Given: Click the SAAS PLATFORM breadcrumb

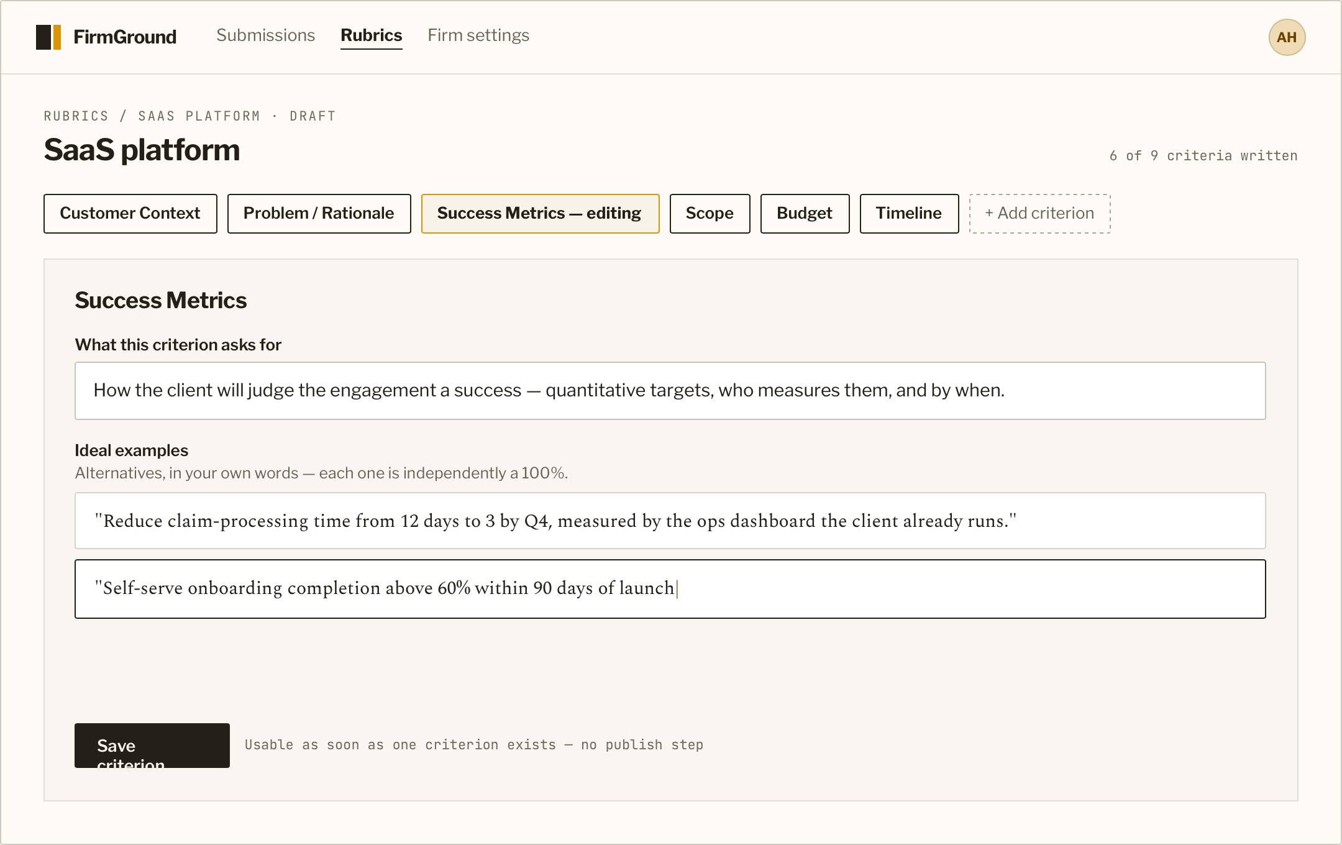Looking at the screenshot, I should click(199, 116).
